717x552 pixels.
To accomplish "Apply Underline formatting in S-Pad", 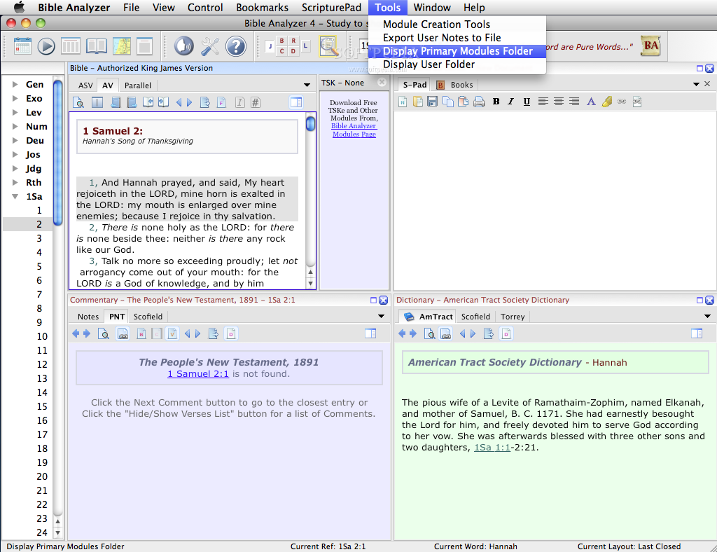I will point(527,102).
